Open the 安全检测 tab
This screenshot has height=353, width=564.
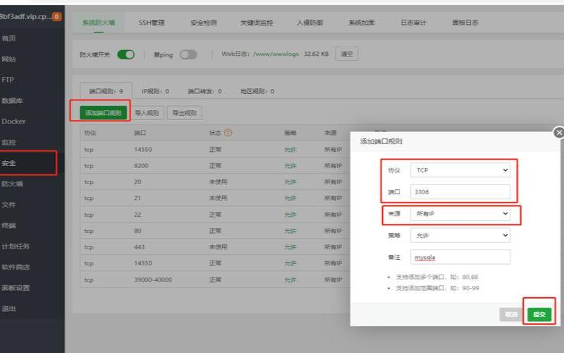click(203, 23)
